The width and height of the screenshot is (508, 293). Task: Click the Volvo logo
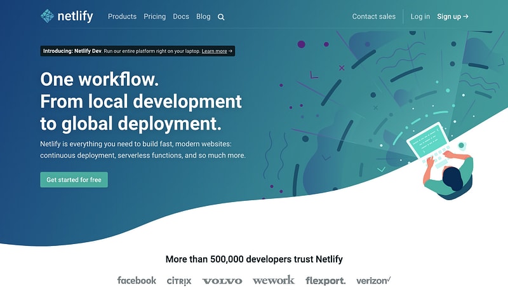pyautogui.click(x=222, y=281)
